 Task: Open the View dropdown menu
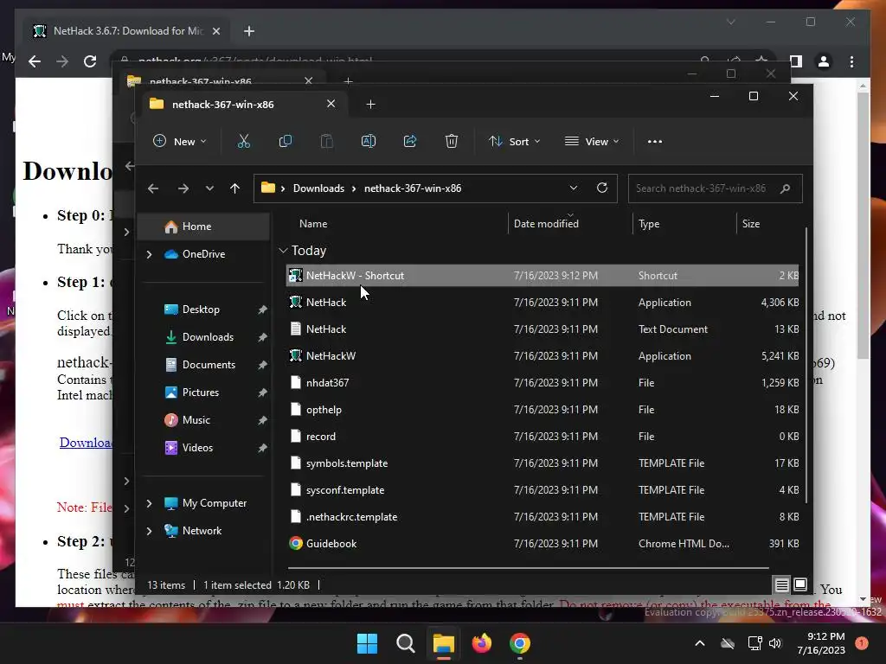592,141
